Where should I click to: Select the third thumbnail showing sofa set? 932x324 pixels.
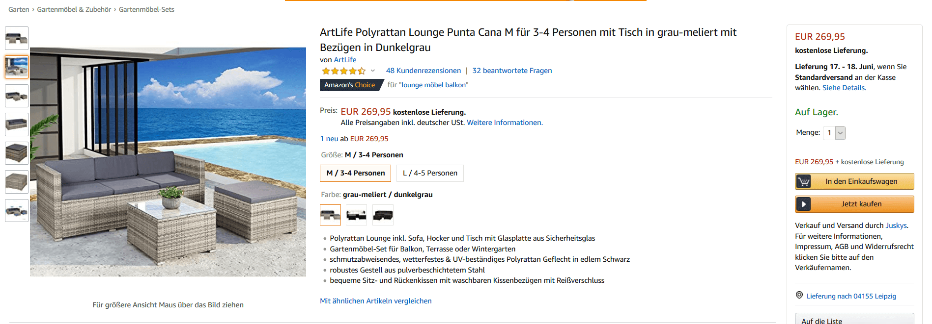pos(17,96)
